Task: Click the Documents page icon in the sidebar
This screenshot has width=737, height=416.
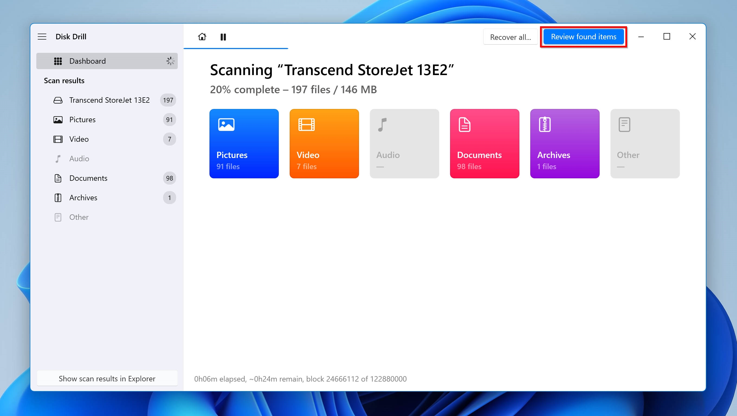Action: pyautogui.click(x=58, y=178)
